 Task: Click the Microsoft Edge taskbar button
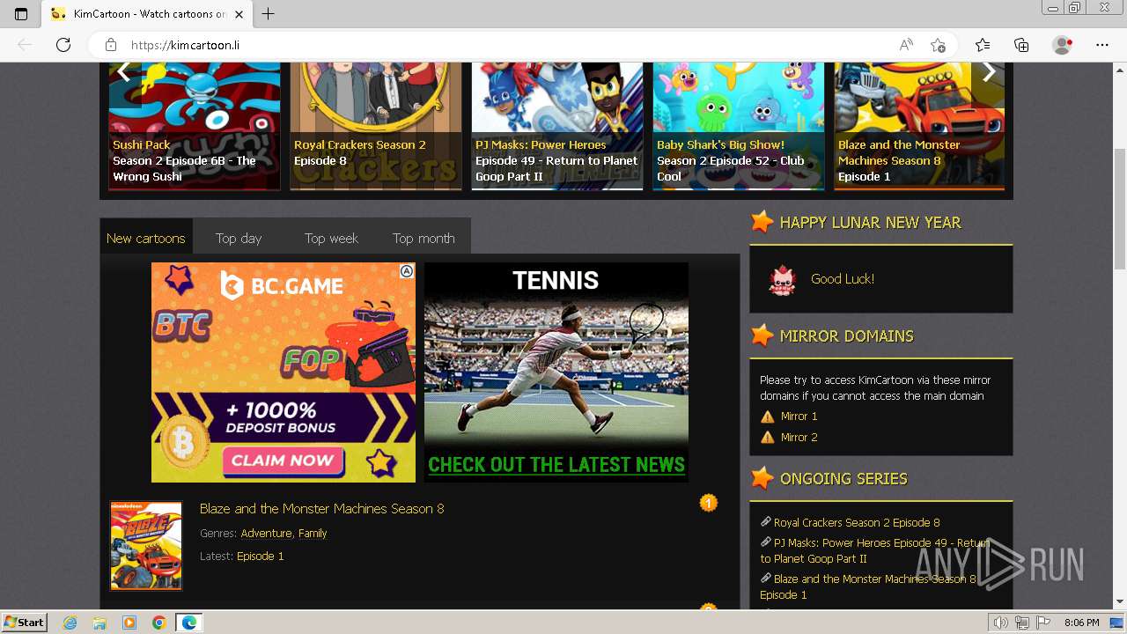(188, 623)
